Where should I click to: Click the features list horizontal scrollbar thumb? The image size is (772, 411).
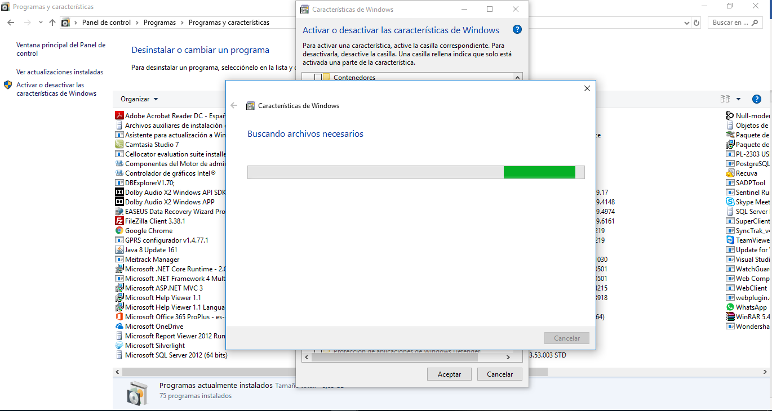(x=394, y=357)
